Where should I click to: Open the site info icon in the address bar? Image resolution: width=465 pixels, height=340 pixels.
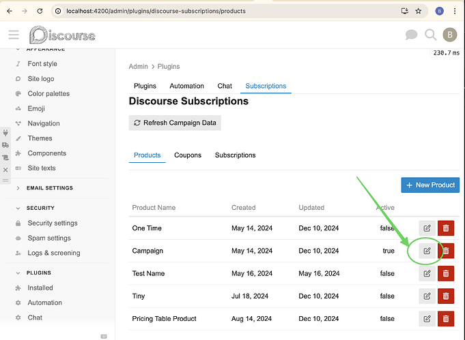(x=59, y=11)
